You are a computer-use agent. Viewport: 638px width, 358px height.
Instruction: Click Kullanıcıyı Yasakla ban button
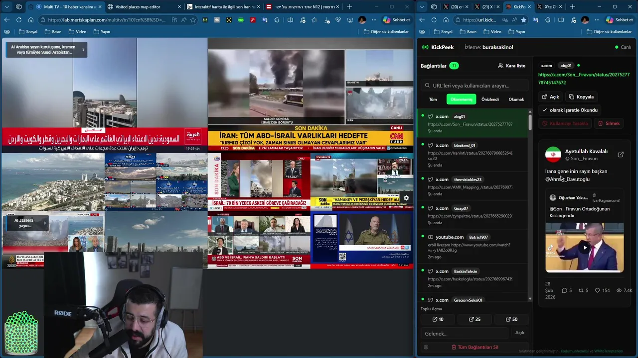coord(565,123)
